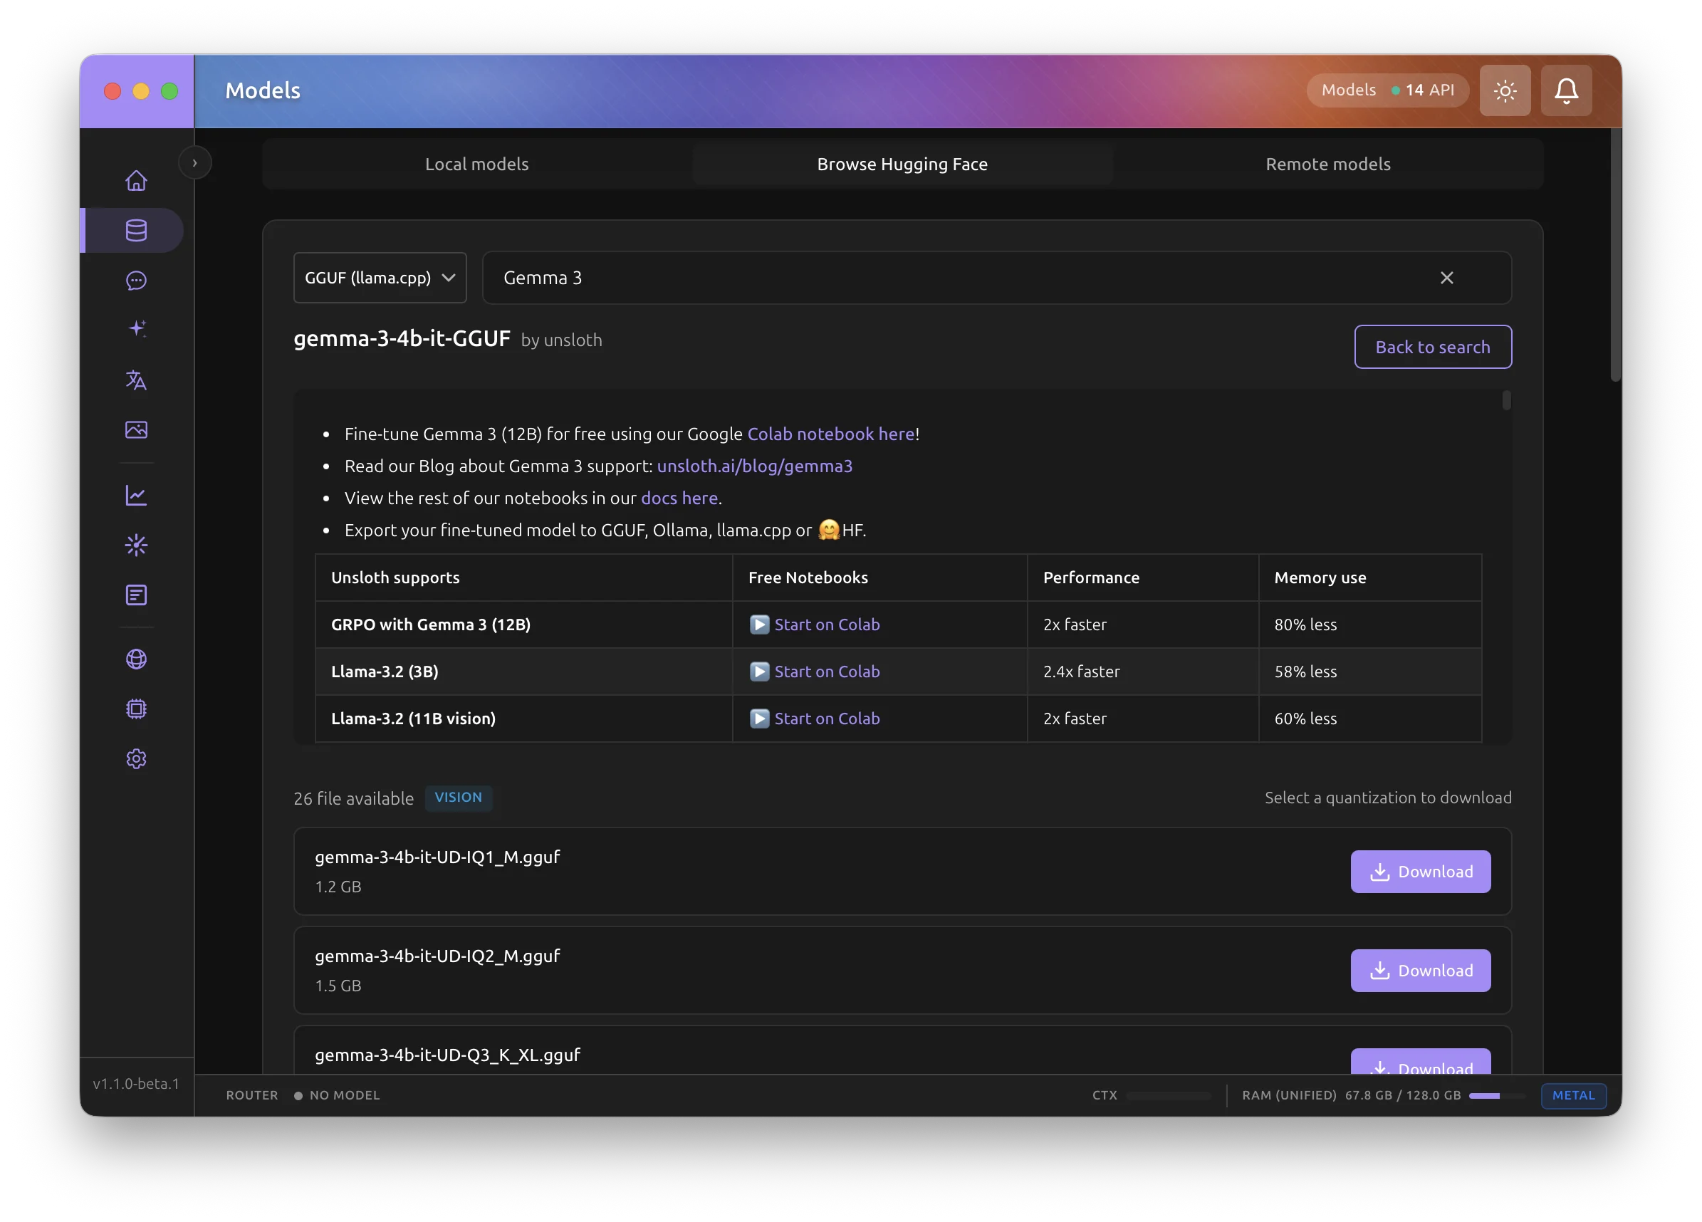Toggle the METAL acceleration badge
1702x1222 pixels.
tap(1573, 1096)
